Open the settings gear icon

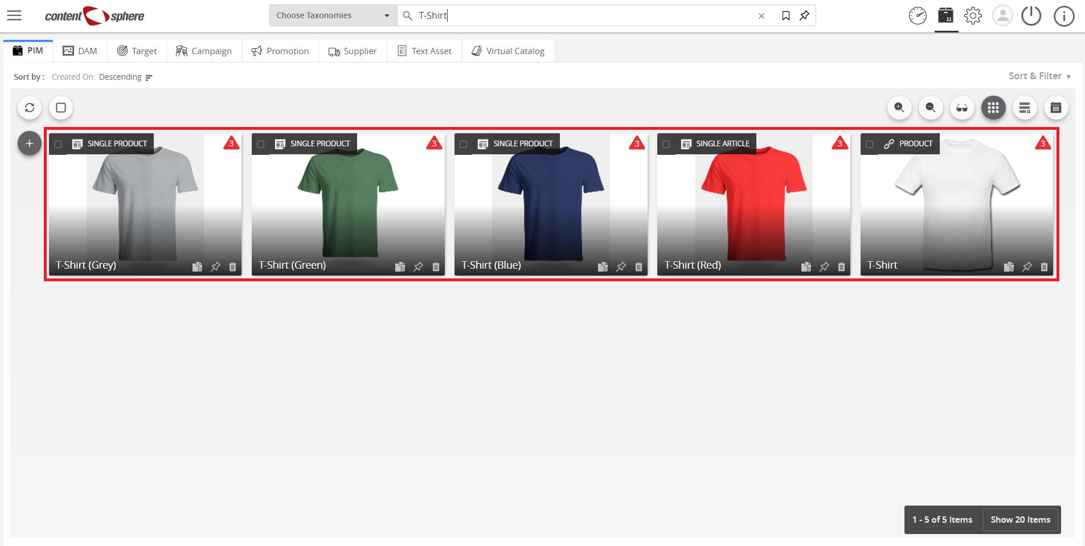(973, 15)
